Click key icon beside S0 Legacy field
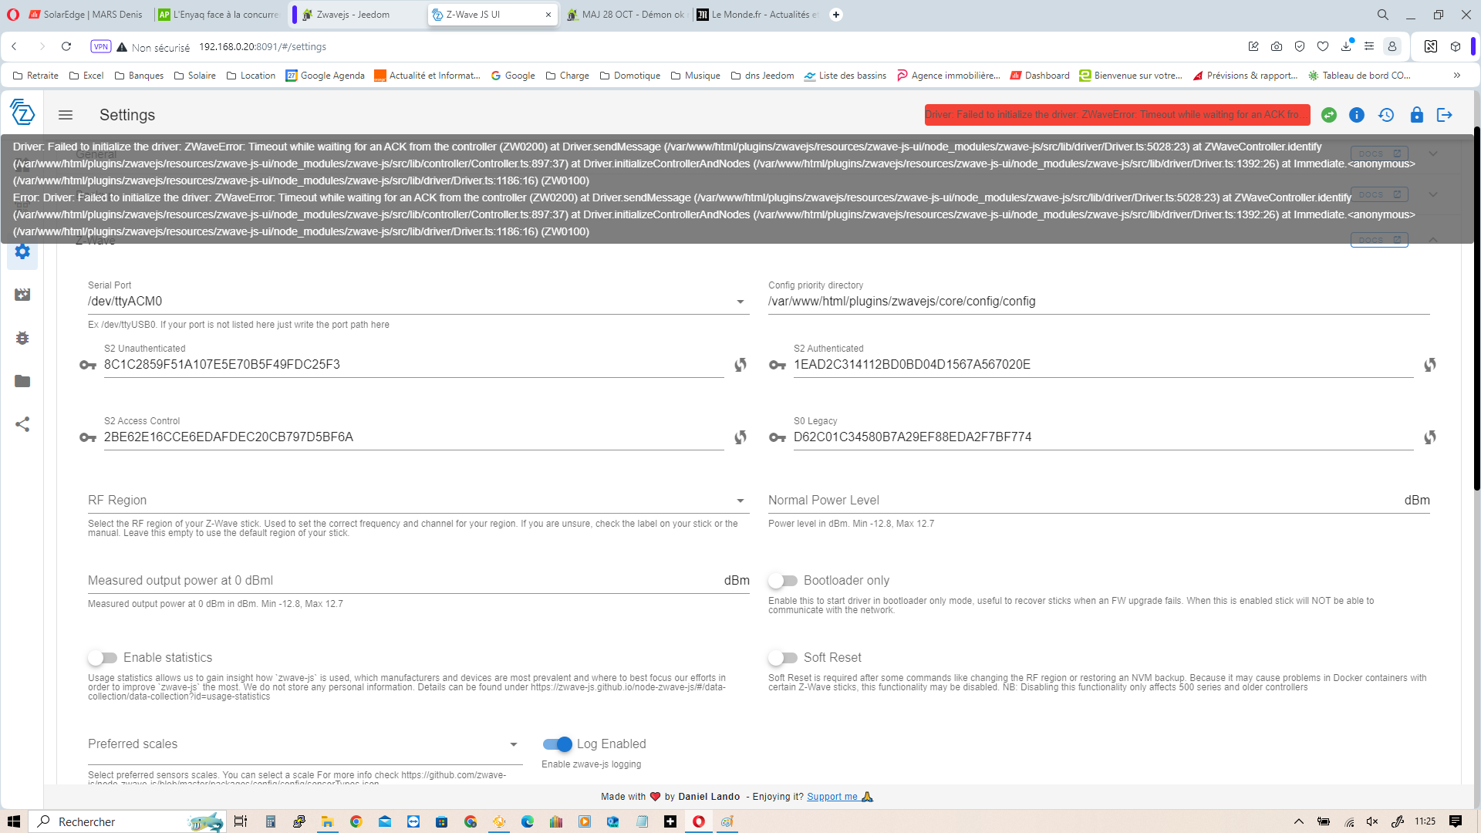Image resolution: width=1481 pixels, height=833 pixels. [x=778, y=437]
